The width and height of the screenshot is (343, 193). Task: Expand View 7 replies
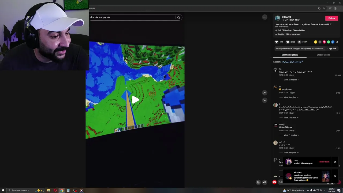point(291,118)
